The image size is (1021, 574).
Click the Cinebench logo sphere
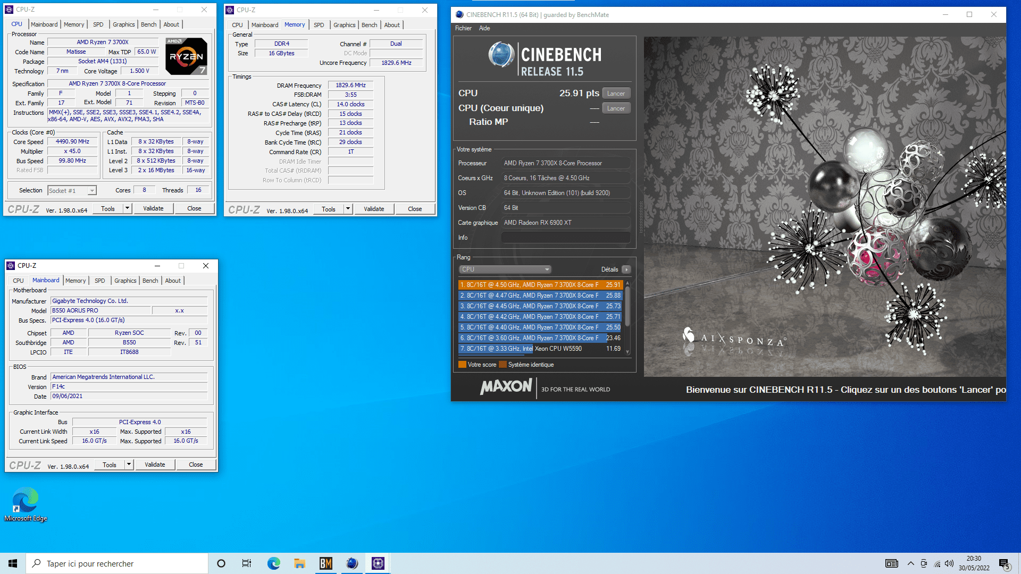[501, 55]
